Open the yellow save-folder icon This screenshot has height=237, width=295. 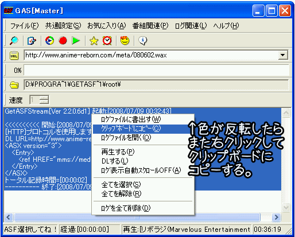[x=14, y=85]
